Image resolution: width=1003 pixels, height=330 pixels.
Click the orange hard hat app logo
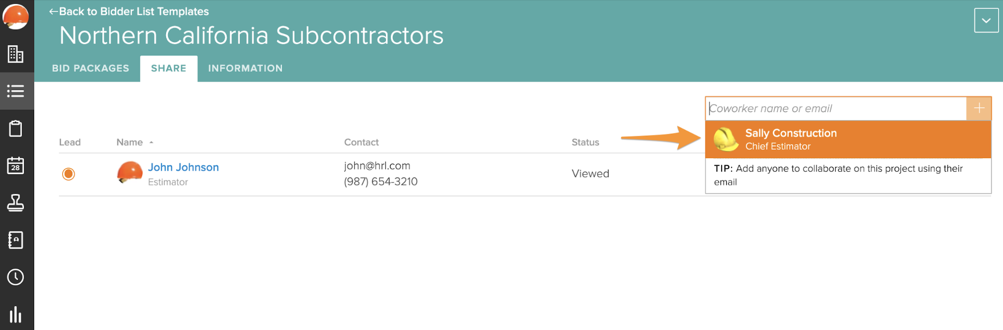[16, 17]
